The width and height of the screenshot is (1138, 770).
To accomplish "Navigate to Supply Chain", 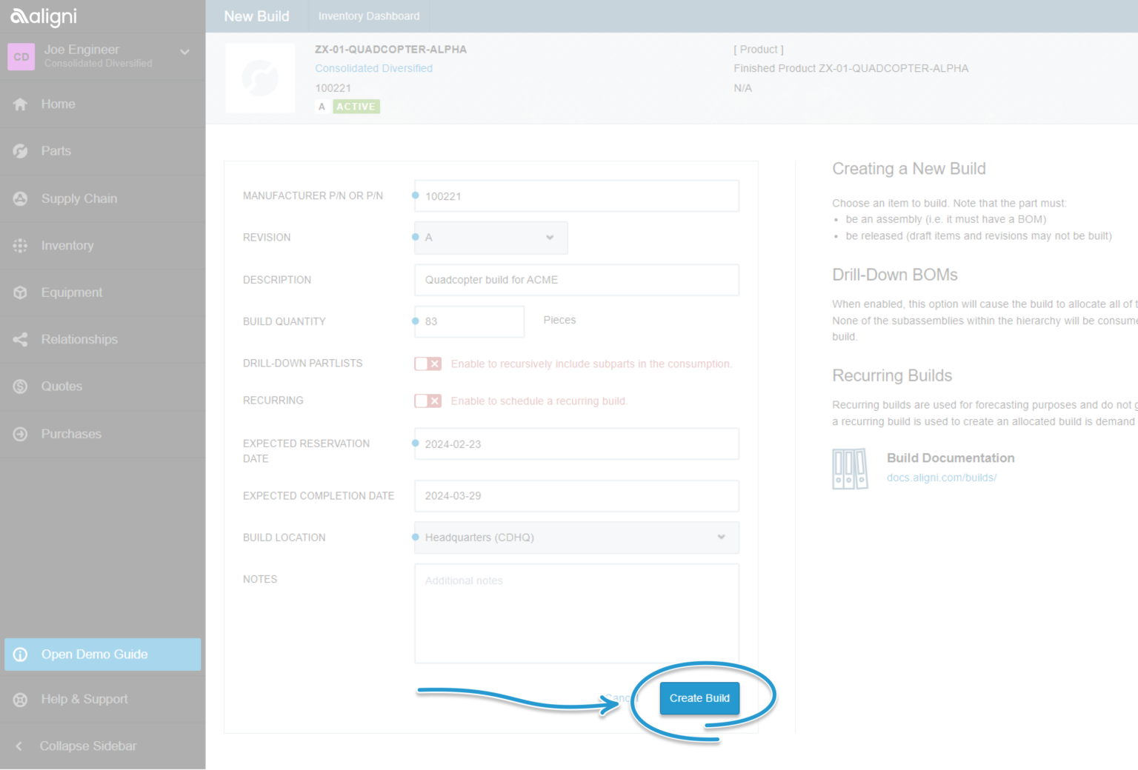I will click(x=21, y=198).
